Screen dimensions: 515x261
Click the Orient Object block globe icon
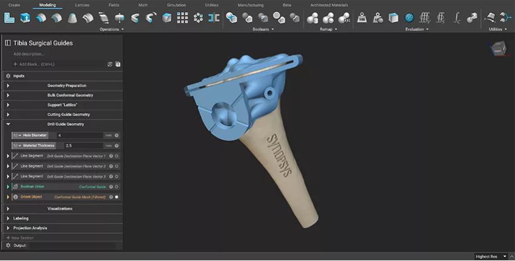[15, 197]
